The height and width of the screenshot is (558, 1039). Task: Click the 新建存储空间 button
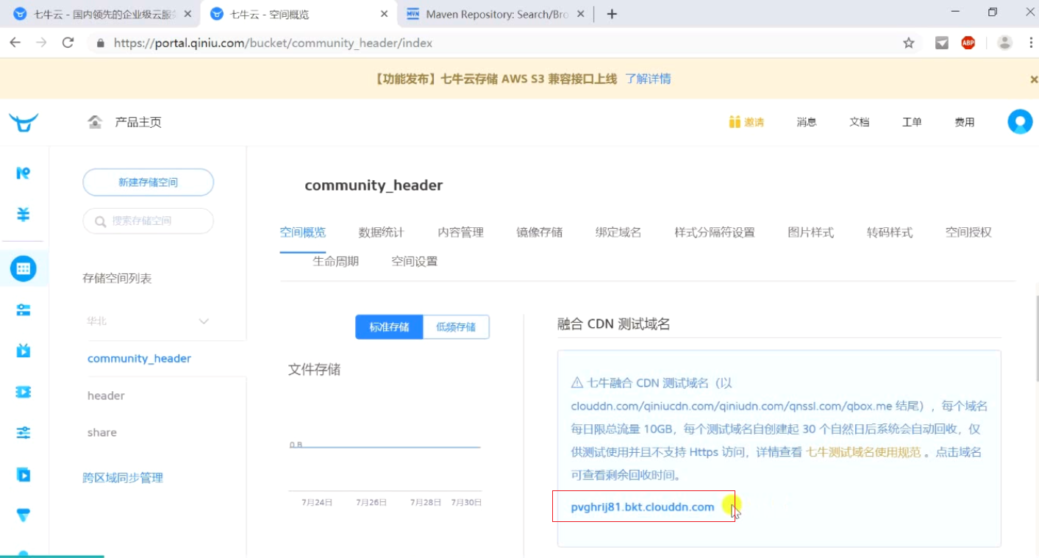click(x=148, y=182)
